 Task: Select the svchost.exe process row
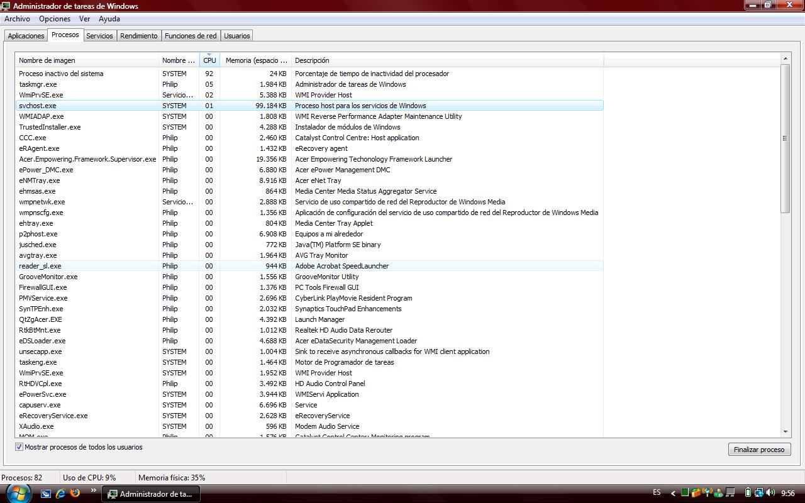(x=309, y=106)
